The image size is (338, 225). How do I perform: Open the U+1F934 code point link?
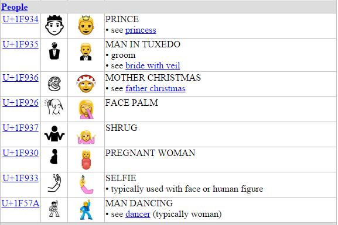[21, 19]
